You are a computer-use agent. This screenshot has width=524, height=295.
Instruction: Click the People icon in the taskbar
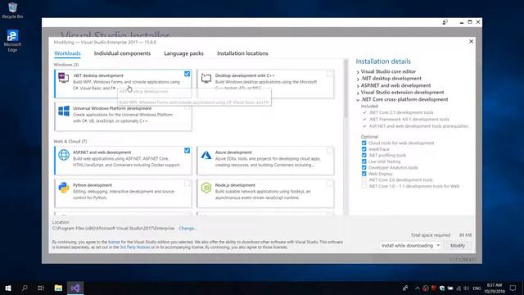pos(405,288)
